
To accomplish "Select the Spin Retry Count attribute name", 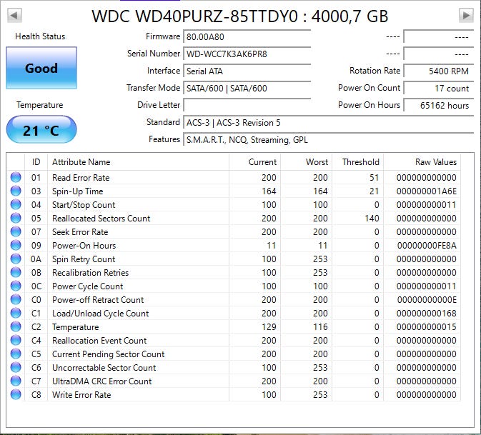I will click(x=84, y=259).
